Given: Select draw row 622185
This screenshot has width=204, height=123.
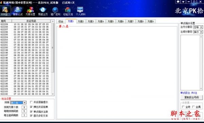Looking at the screenshot, I should [26, 86].
